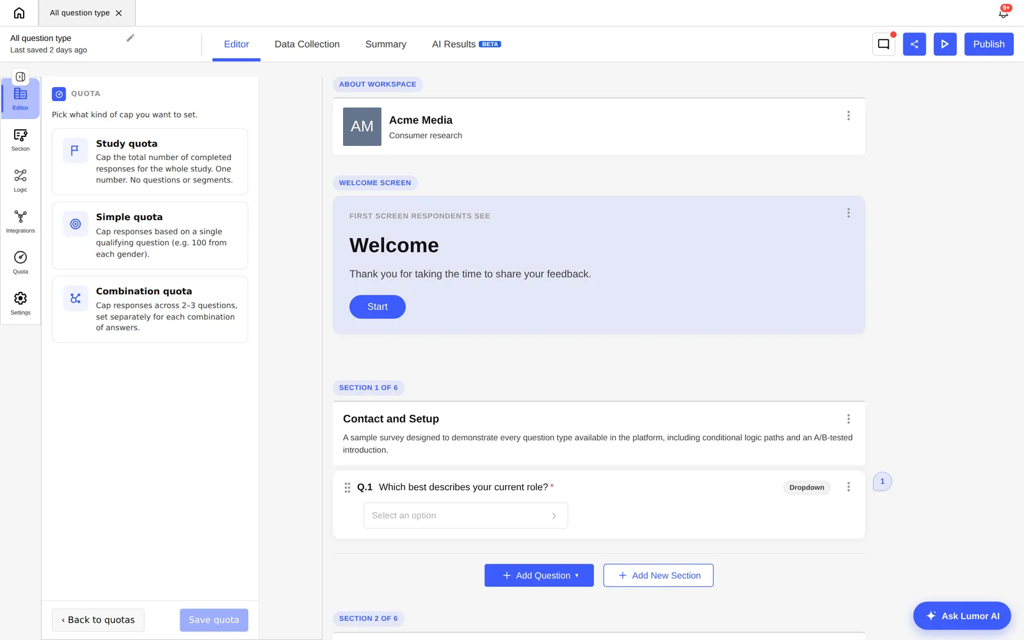
Task: Click the Simple quota target icon
Action: (x=76, y=224)
